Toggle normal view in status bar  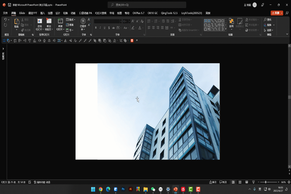coord(233,182)
